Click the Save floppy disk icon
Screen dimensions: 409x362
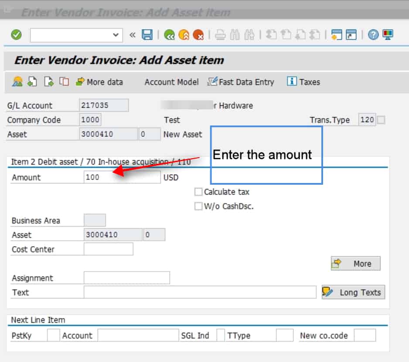pos(147,35)
